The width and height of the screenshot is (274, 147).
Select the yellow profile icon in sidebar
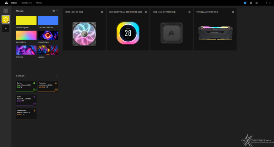5,19
